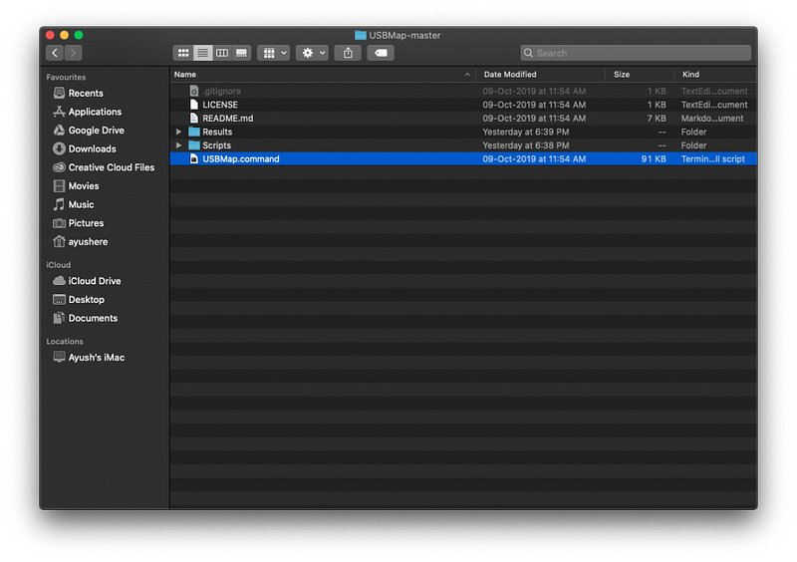Click the LICENSE file icon
The width and height of the screenshot is (797, 562).
click(x=193, y=105)
